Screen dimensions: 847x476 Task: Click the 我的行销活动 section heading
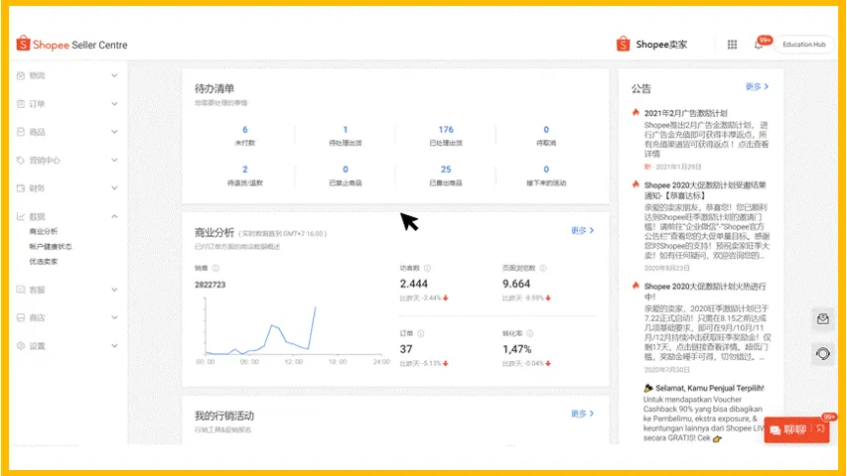224,416
